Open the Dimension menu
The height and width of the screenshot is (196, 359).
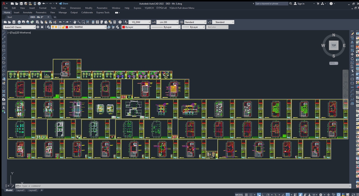click(75, 8)
